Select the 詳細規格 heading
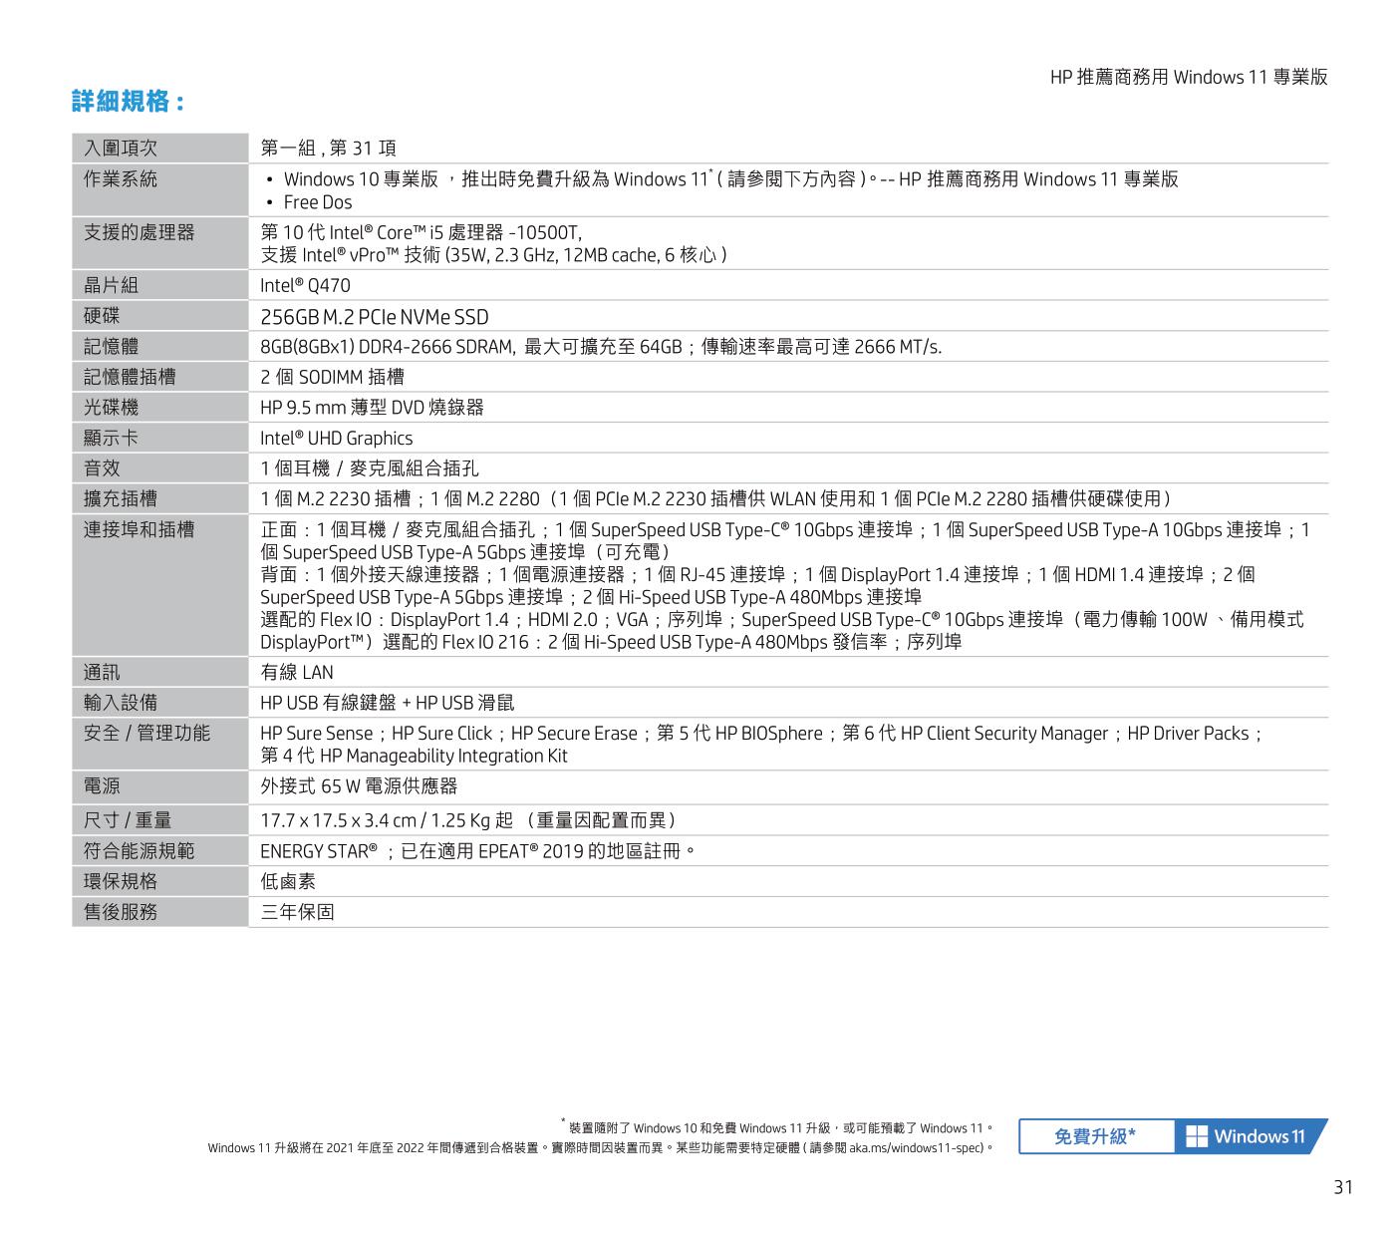Viewport: 1400px width, 1237px height. click(128, 102)
